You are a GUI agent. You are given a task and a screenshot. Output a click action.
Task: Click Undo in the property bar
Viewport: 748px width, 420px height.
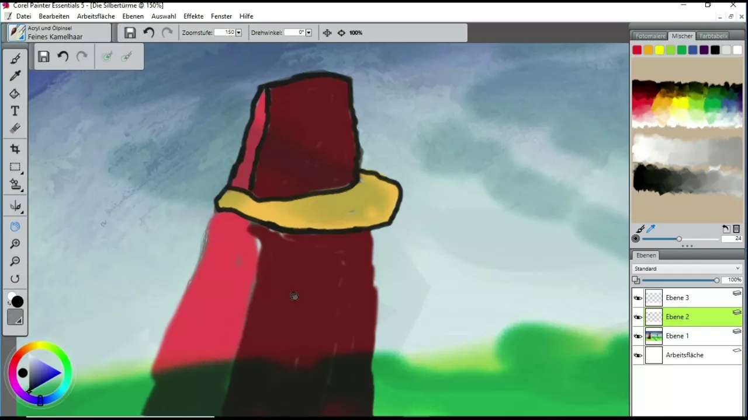point(148,33)
